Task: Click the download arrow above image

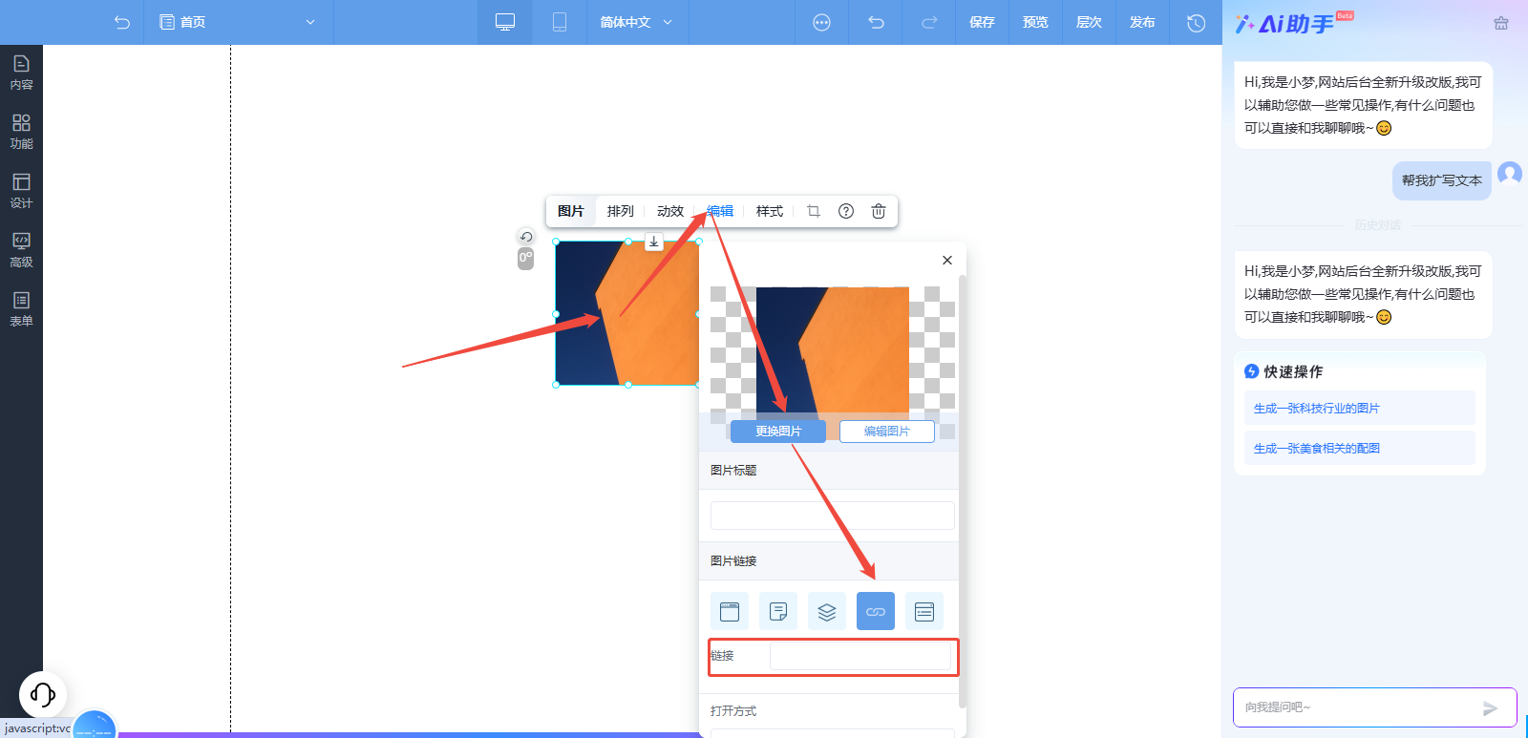Action: [x=654, y=242]
